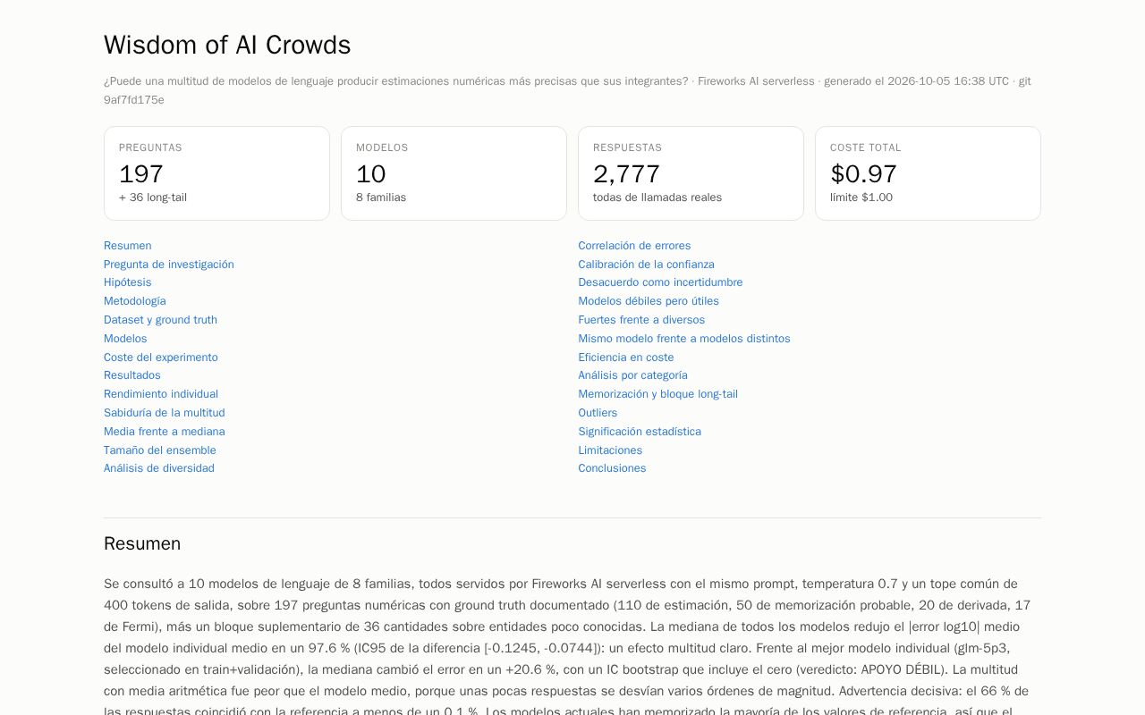1145x715 pixels.
Task: Click the RESPUESTAS card label
Action: pos(628,147)
